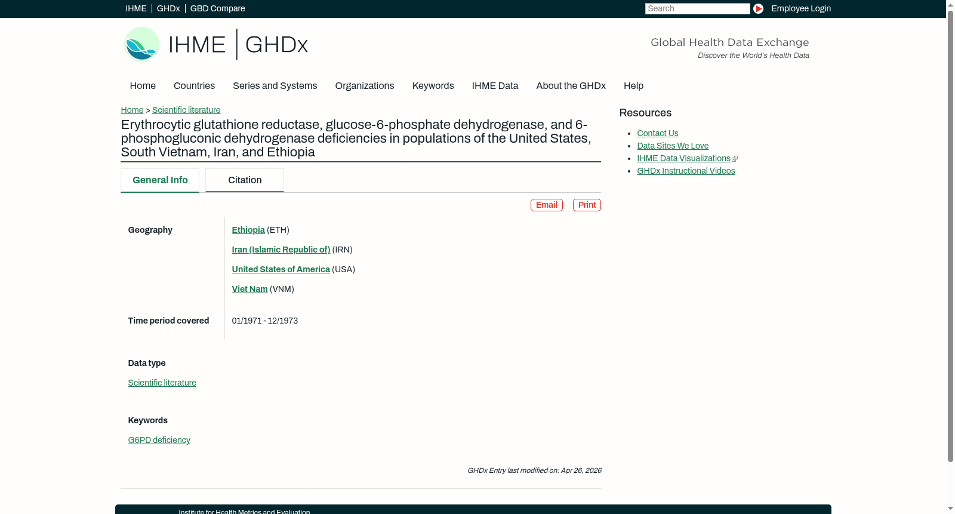Click the red search submit arrow icon
The image size is (955, 514).
tap(758, 8)
